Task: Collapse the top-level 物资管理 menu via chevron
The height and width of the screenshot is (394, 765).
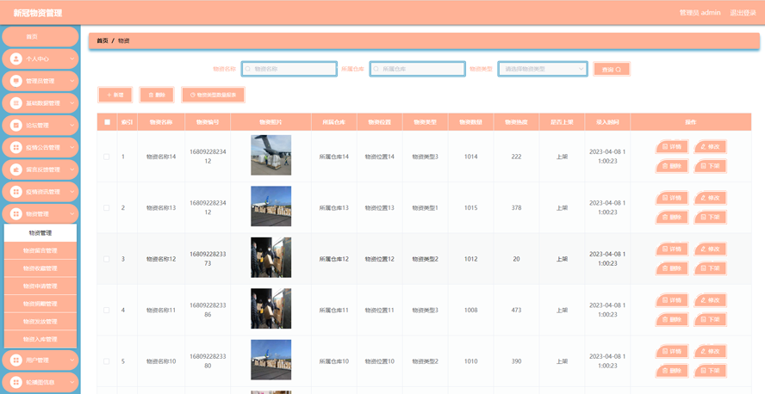Action: point(72,214)
